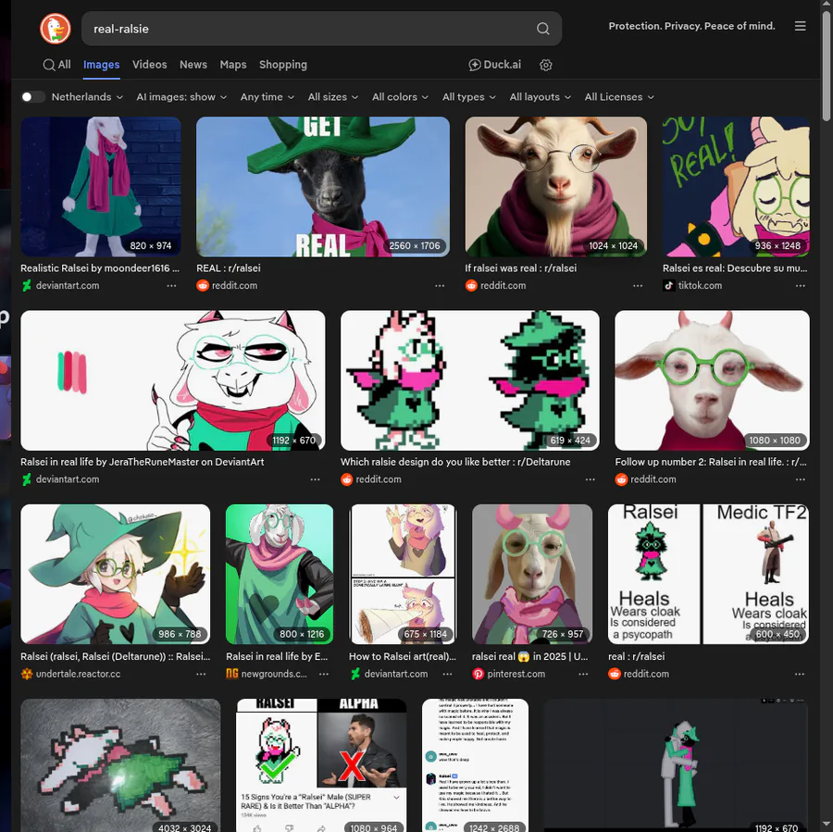Open more options for Which ralsie design result
Image resolution: width=833 pixels, height=832 pixels.
(591, 479)
